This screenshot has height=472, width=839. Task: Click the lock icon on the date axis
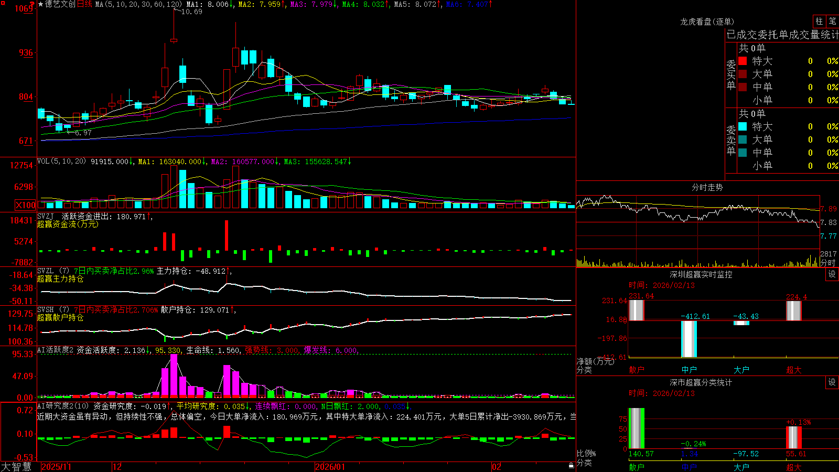572,466
